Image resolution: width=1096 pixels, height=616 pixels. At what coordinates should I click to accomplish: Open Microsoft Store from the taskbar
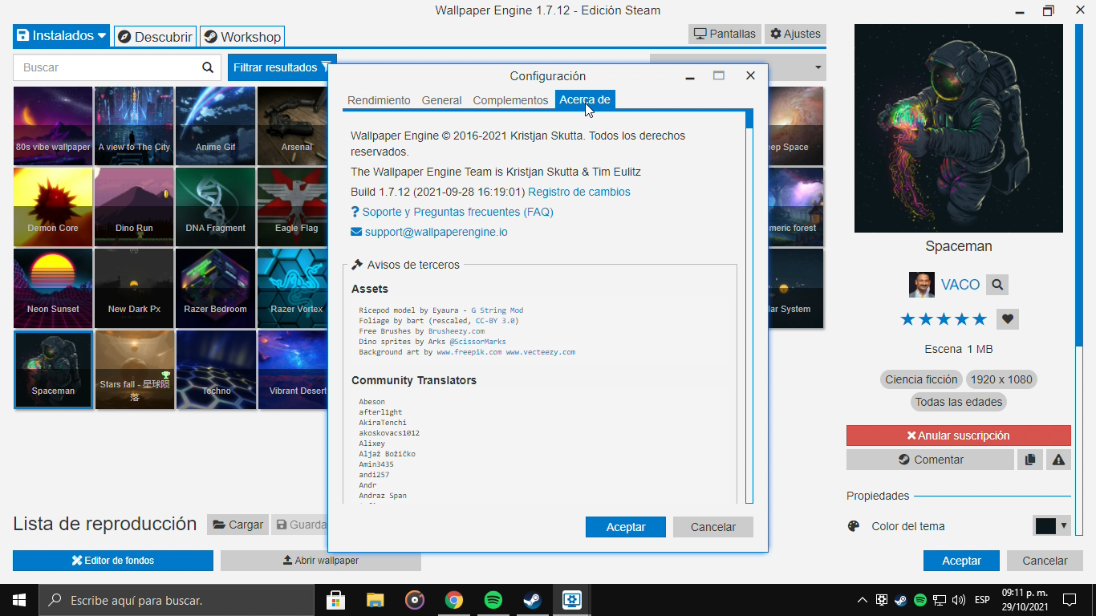[x=335, y=600]
